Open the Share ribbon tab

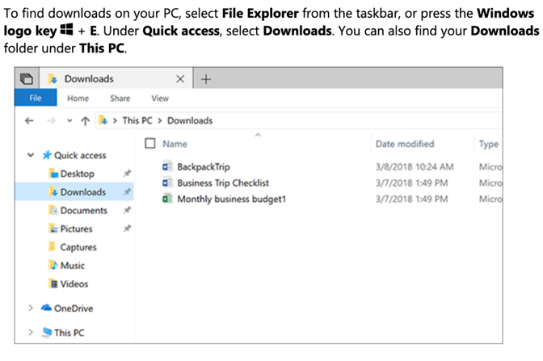(120, 99)
